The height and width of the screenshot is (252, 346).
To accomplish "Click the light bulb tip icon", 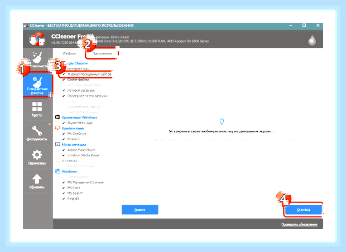I will [222, 121].
